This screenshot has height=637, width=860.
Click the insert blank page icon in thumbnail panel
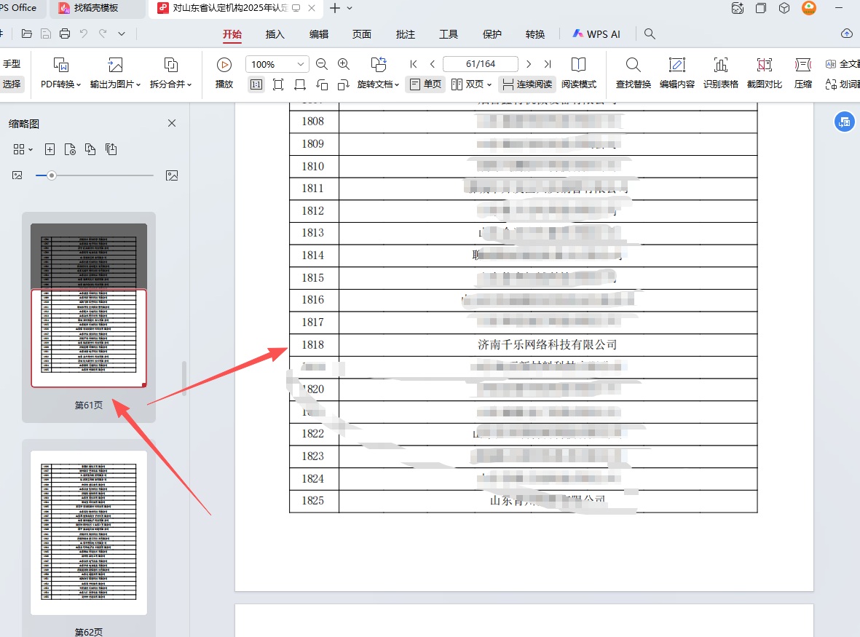point(50,149)
